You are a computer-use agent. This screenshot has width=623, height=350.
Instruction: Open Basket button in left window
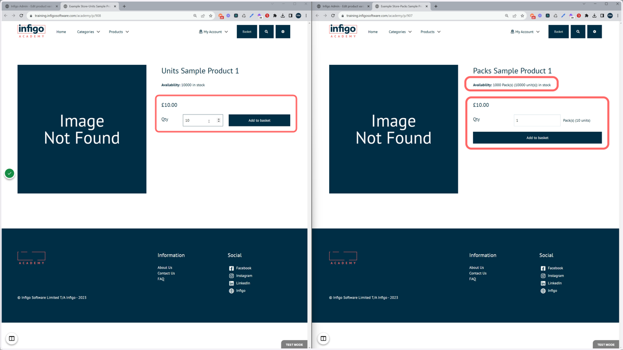click(x=247, y=32)
